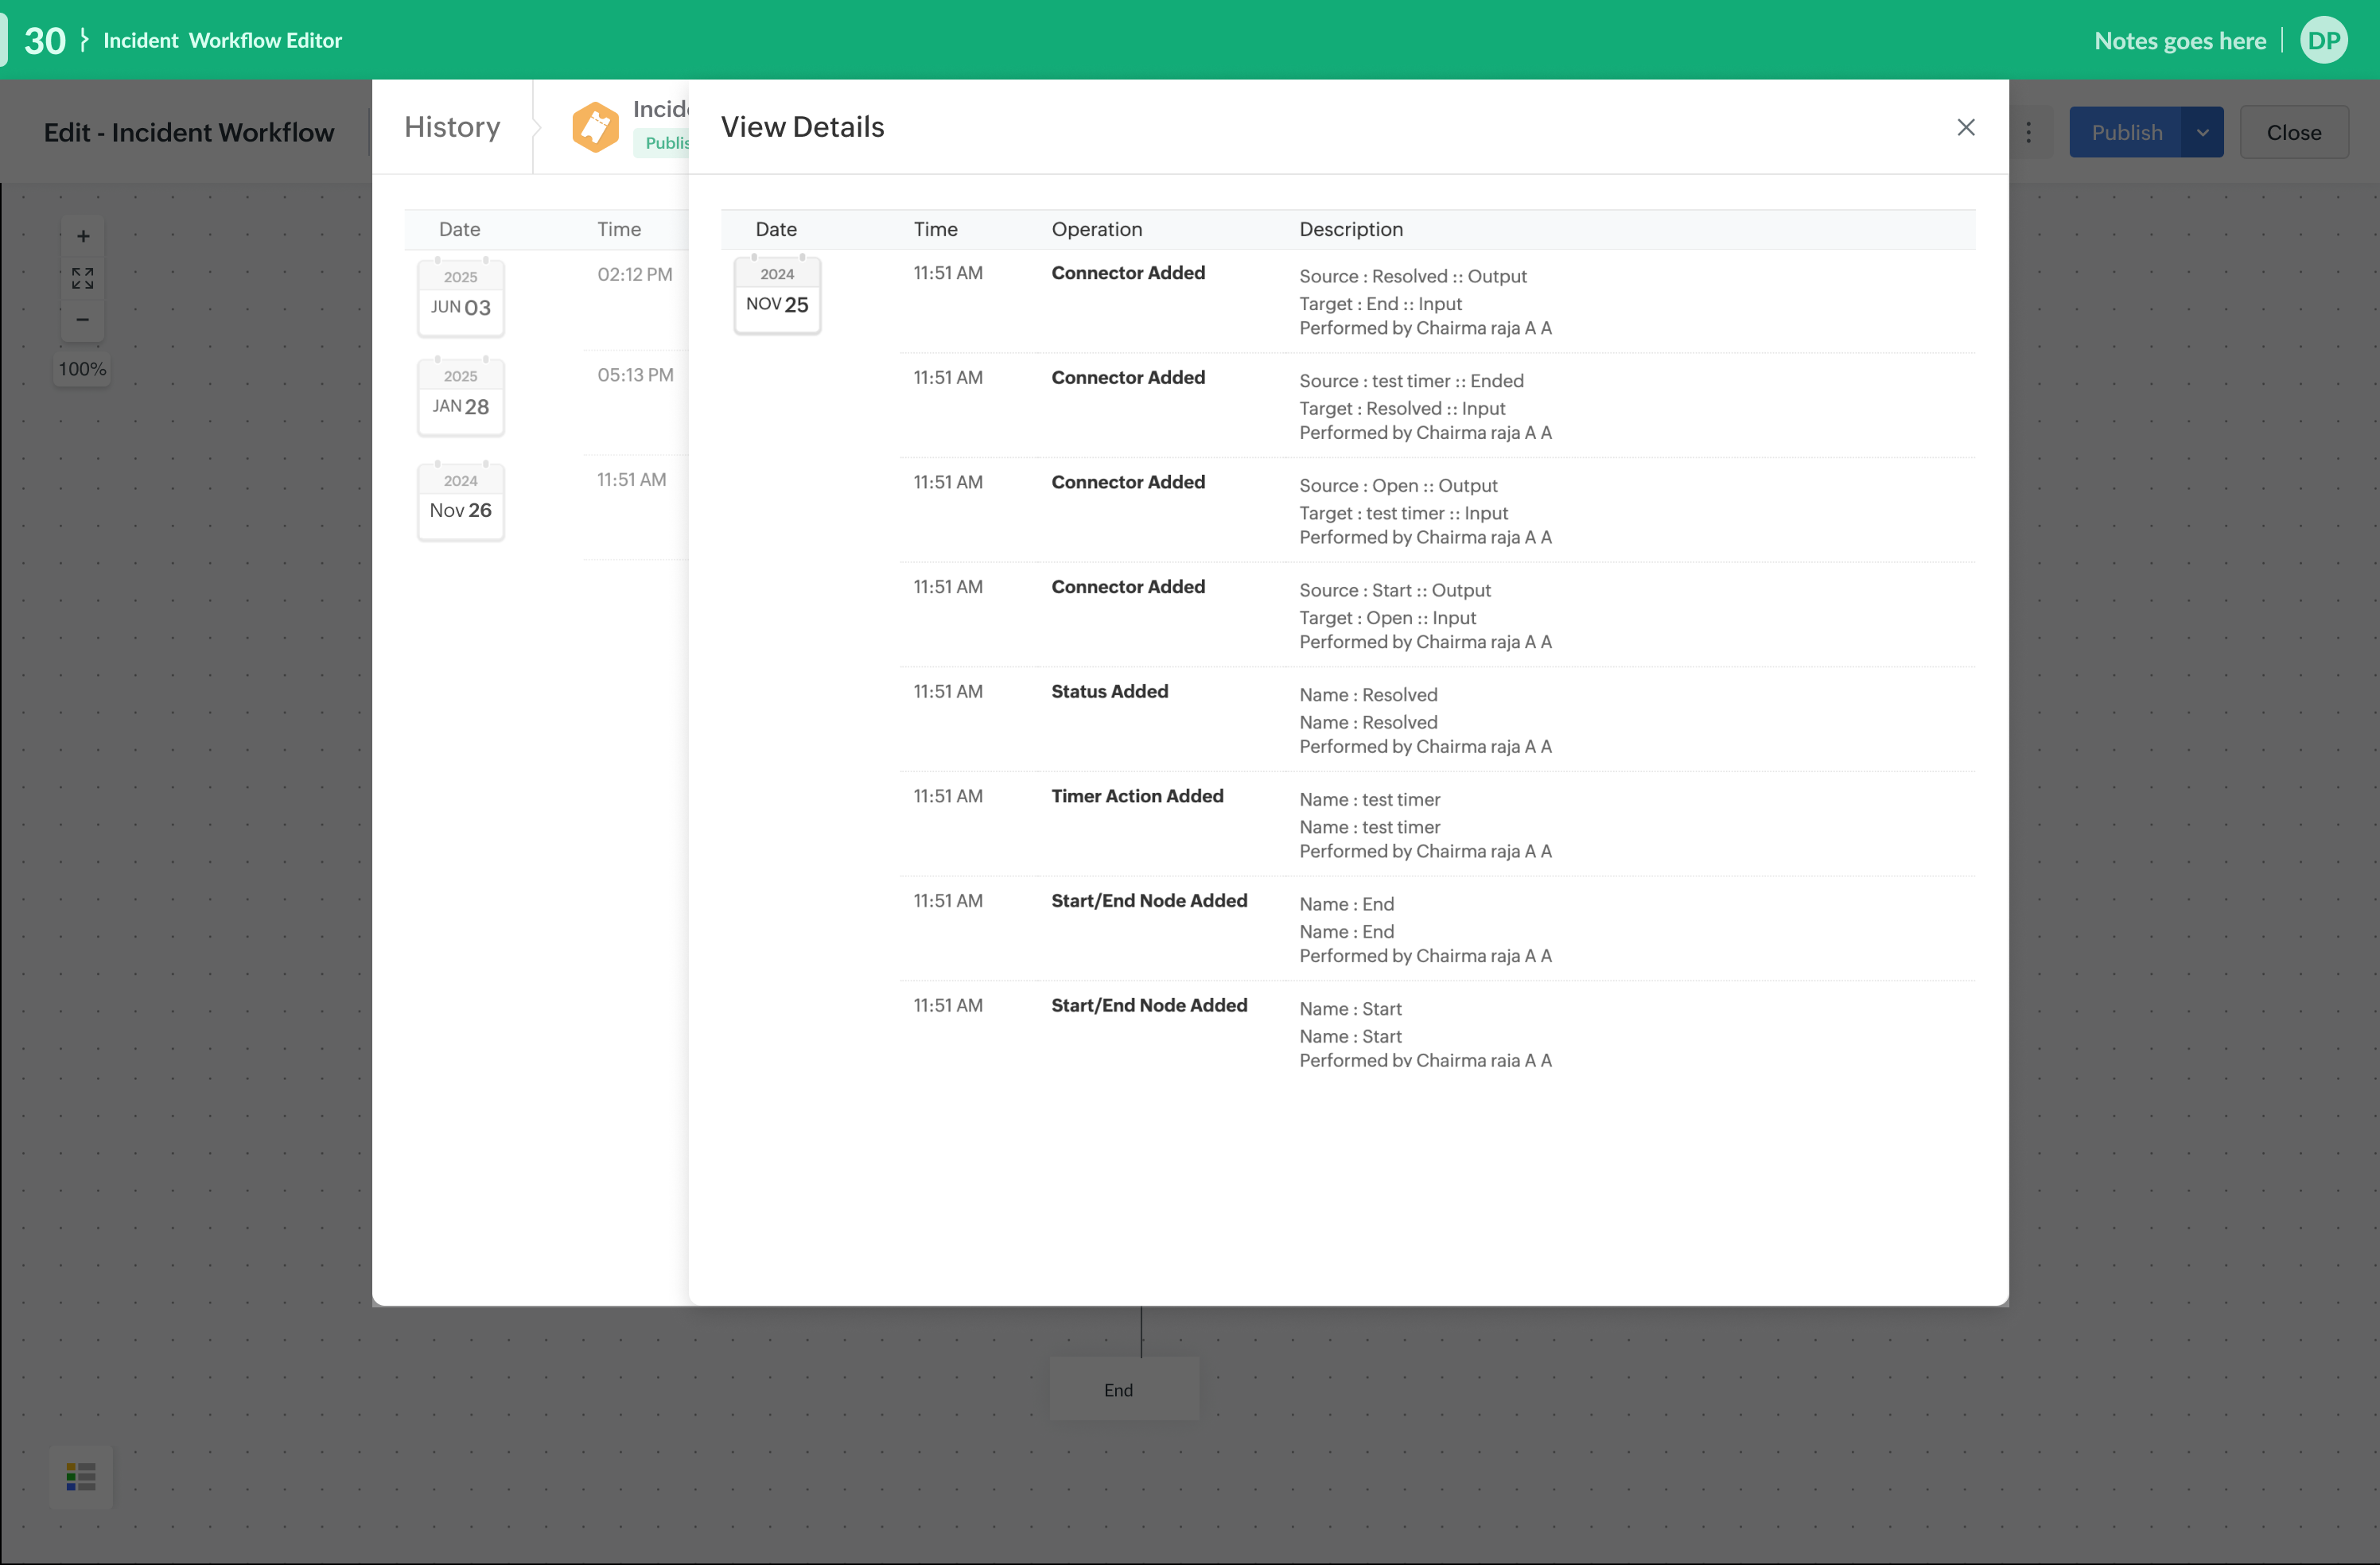The height and width of the screenshot is (1565, 2380).
Task: Expand the Publish dropdown arrow
Action: [2202, 132]
